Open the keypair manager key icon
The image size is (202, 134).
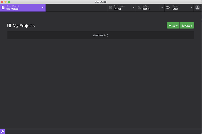click(x=2, y=132)
